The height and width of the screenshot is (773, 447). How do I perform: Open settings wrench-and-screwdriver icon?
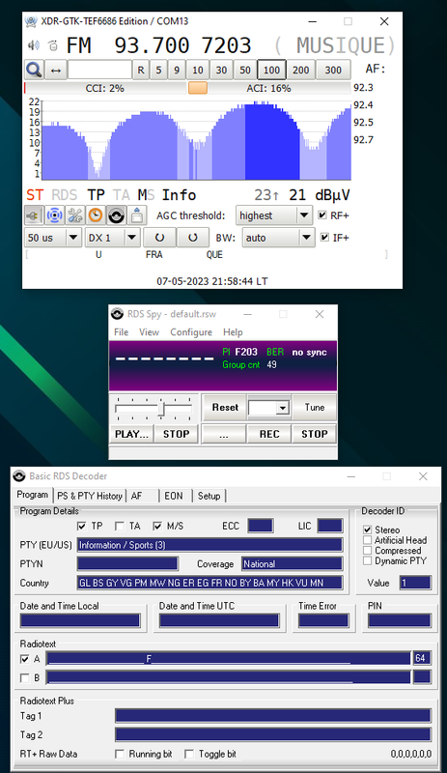pos(75,215)
